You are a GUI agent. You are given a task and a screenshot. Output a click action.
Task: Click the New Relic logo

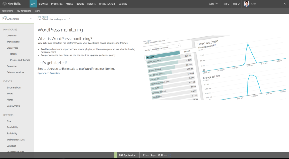(12, 4)
